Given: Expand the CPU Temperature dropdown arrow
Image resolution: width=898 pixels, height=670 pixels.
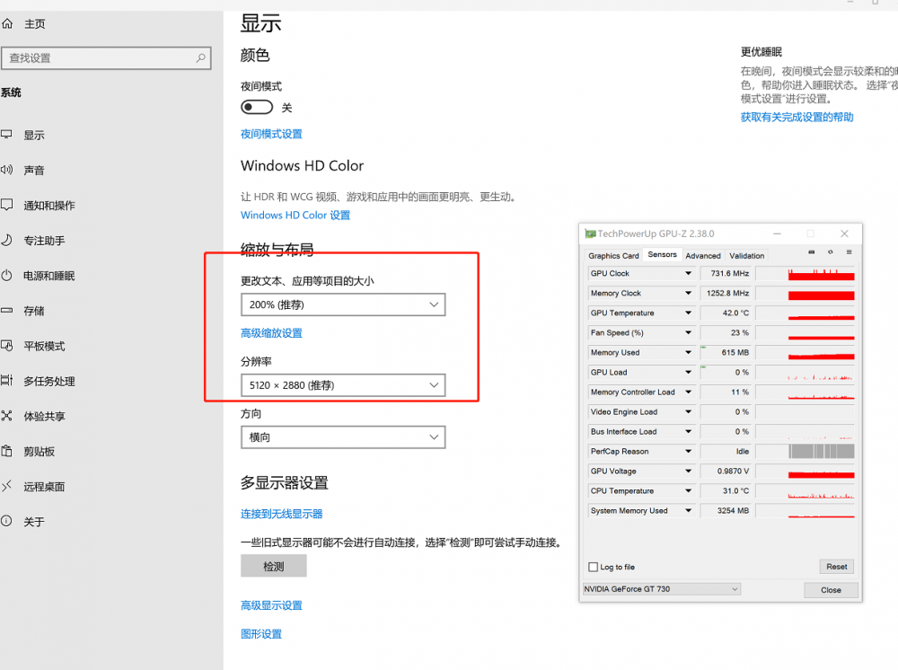Looking at the screenshot, I should (689, 490).
